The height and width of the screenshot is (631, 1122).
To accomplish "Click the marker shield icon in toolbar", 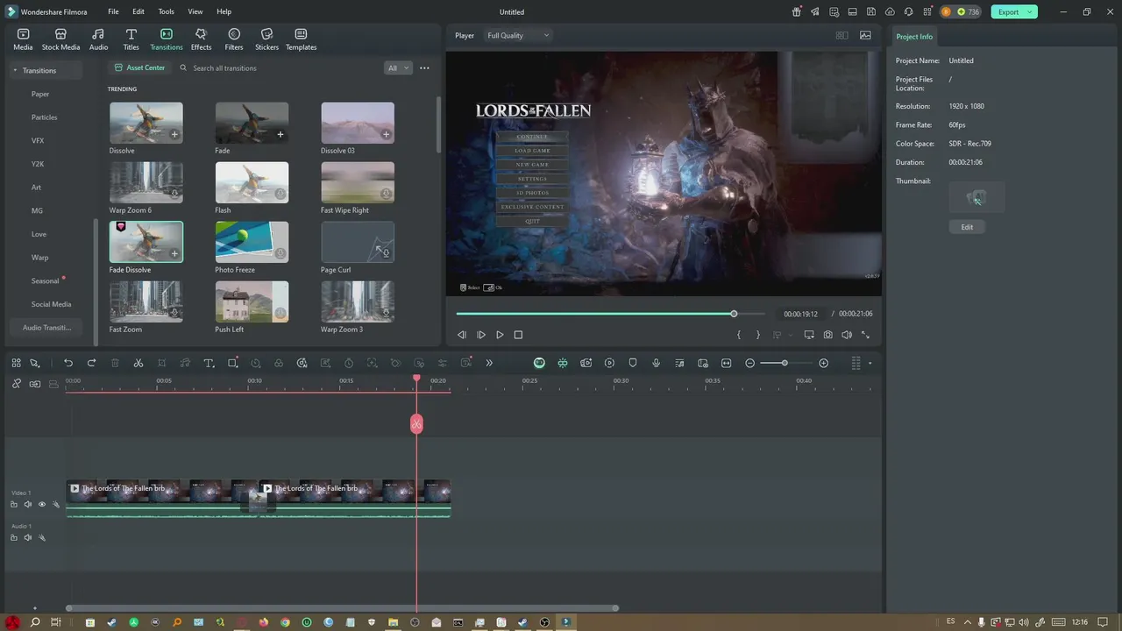I will (x=633, y=363).
